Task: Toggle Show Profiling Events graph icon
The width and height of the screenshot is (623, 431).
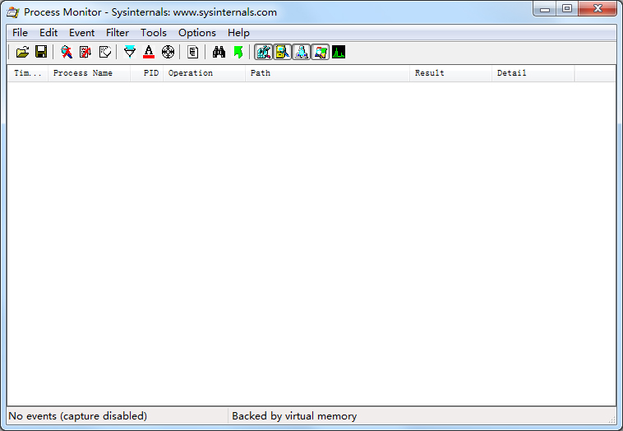Action: (x=339, y=52)
